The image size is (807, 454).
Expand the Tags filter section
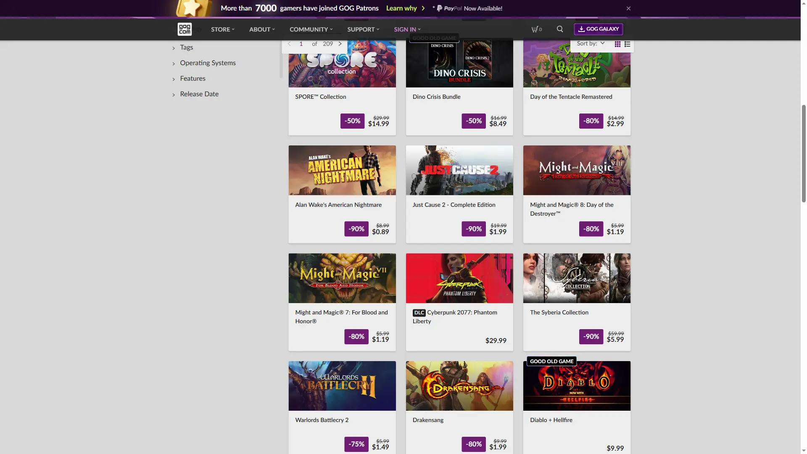pyautogui.click(x=186, y=48)
